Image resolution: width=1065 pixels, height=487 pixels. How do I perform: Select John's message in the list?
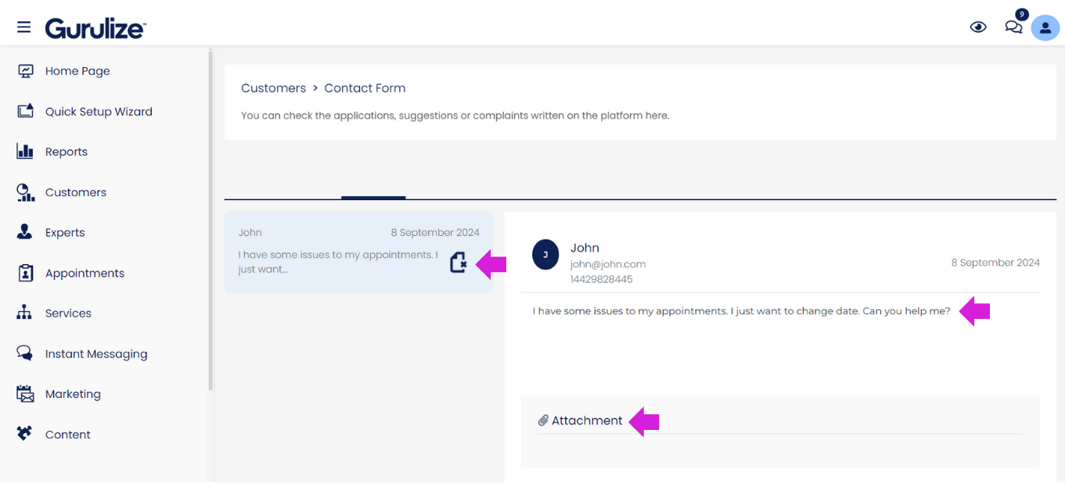pos(358,252)
